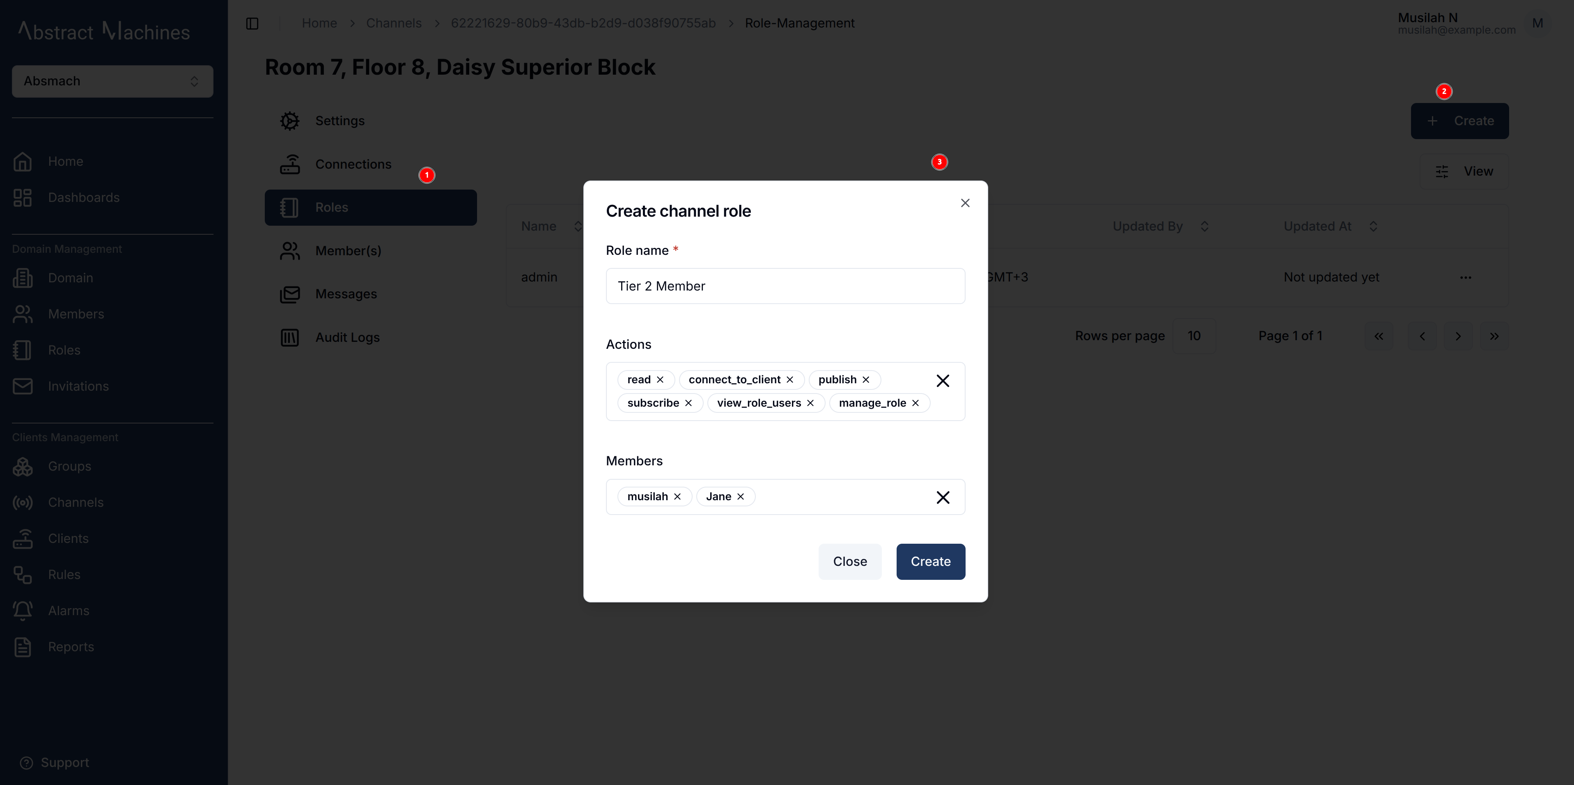Open the View columns options
Image resolution: width=1574 pixels, height=785 pixels.
coord(1464,172)
